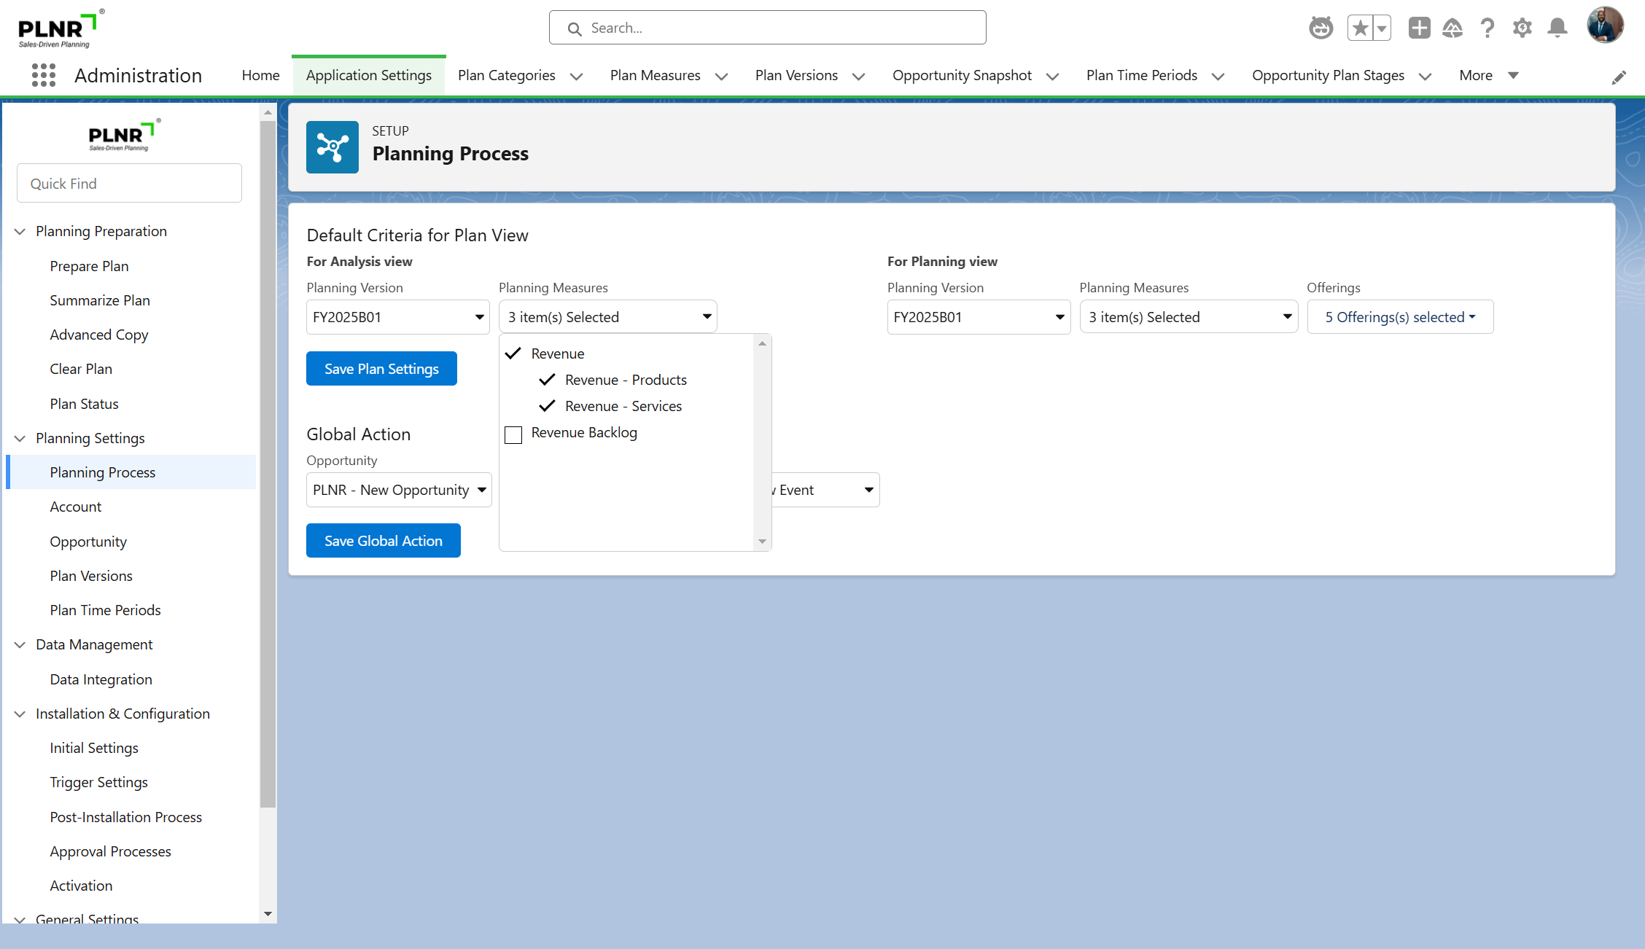
Task: Switch to the Home tab
Action: coord(260,75)
